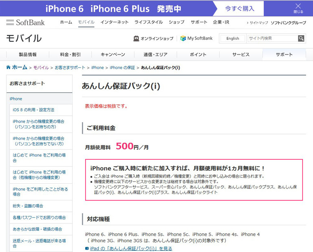This screenshot has height=252, width=313.
Task: Open 機種変更 (パソコンをお持ちの方) sidebar link
Action: (41, 124)
